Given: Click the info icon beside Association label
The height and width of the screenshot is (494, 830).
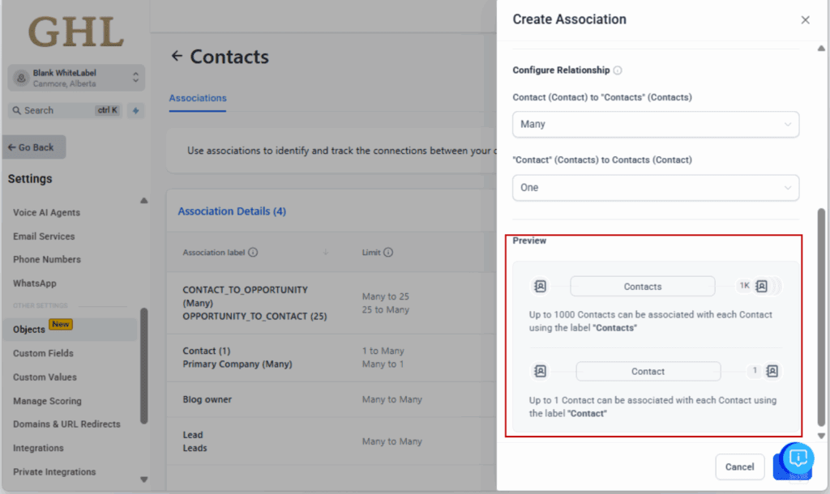Looking at the screenshot, I should pyautogui.click(x=253, y=253).
